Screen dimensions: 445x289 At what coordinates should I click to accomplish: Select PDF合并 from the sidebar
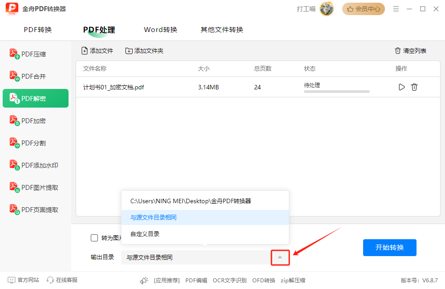[34, 76]
